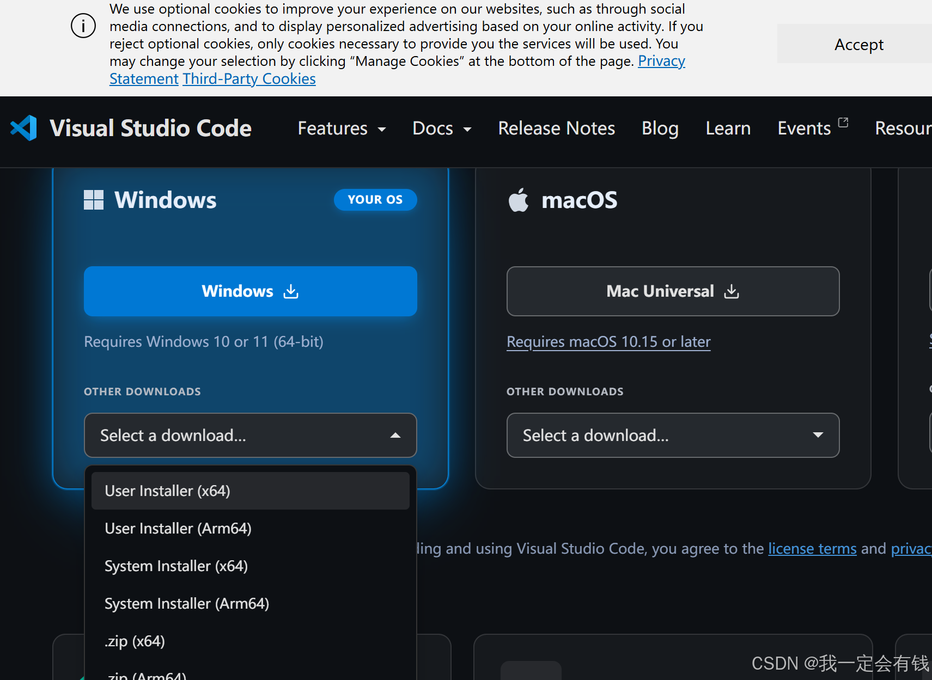932x680 pixels.
Task: Open the Events link in navigation
Action: point(804,128)
